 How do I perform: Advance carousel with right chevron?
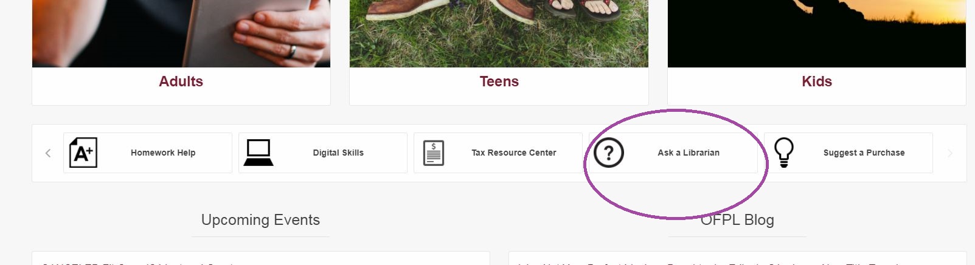pyautogui.click(x=949, y=153)
